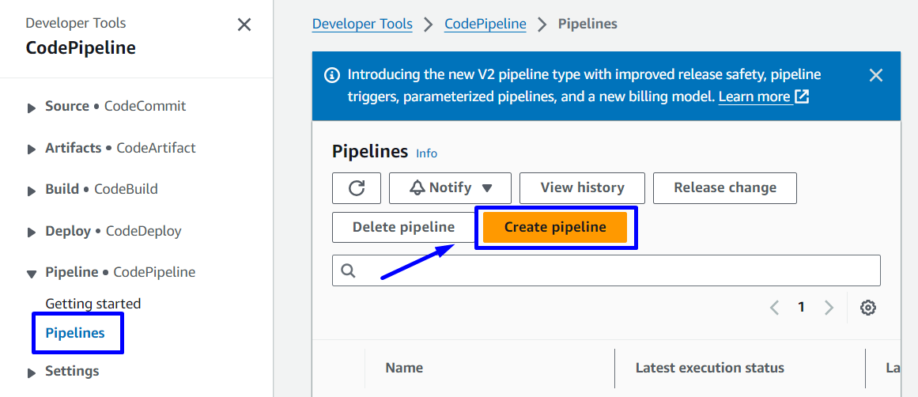Viewport: 918px width, 397px height.
Task: Expand the Build CodeBuild section
Action: tap(32, 190)
